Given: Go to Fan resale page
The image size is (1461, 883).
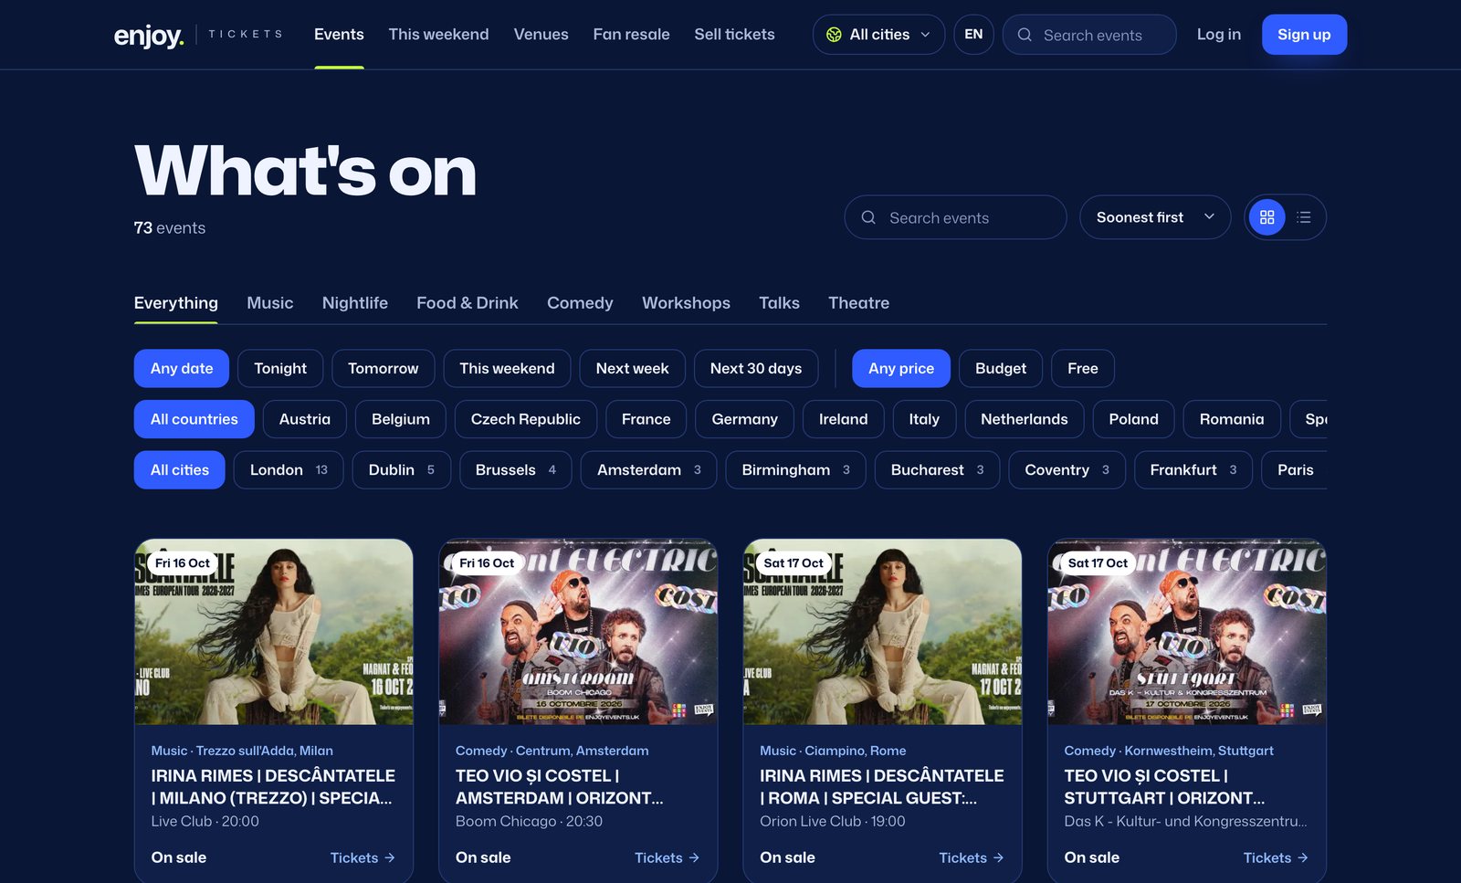Looking at the screenshot, I should click(631, 35).
